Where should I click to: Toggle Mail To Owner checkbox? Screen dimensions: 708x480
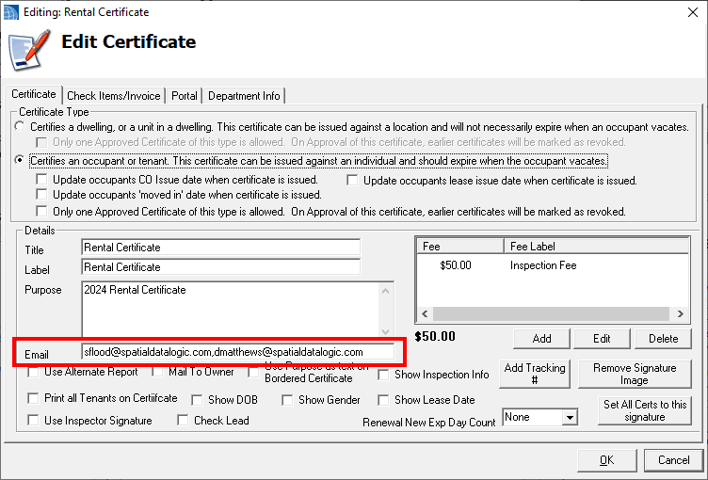pyautogui.click(x=157, y=372)
